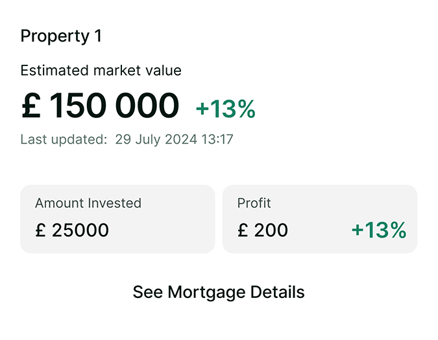Click the number 1 in Property heading
The width and height of the screenshot is (438, 340).
click(x=97, y=36)
